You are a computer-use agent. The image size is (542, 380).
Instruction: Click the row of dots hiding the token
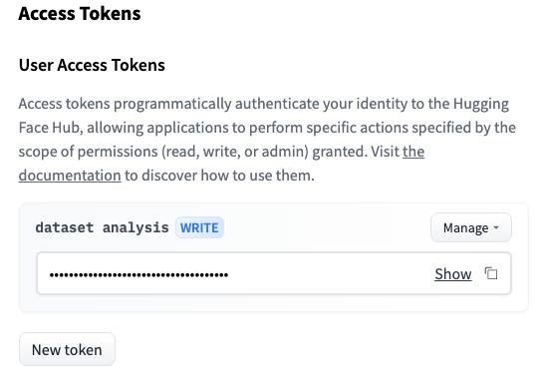(138, 275)
